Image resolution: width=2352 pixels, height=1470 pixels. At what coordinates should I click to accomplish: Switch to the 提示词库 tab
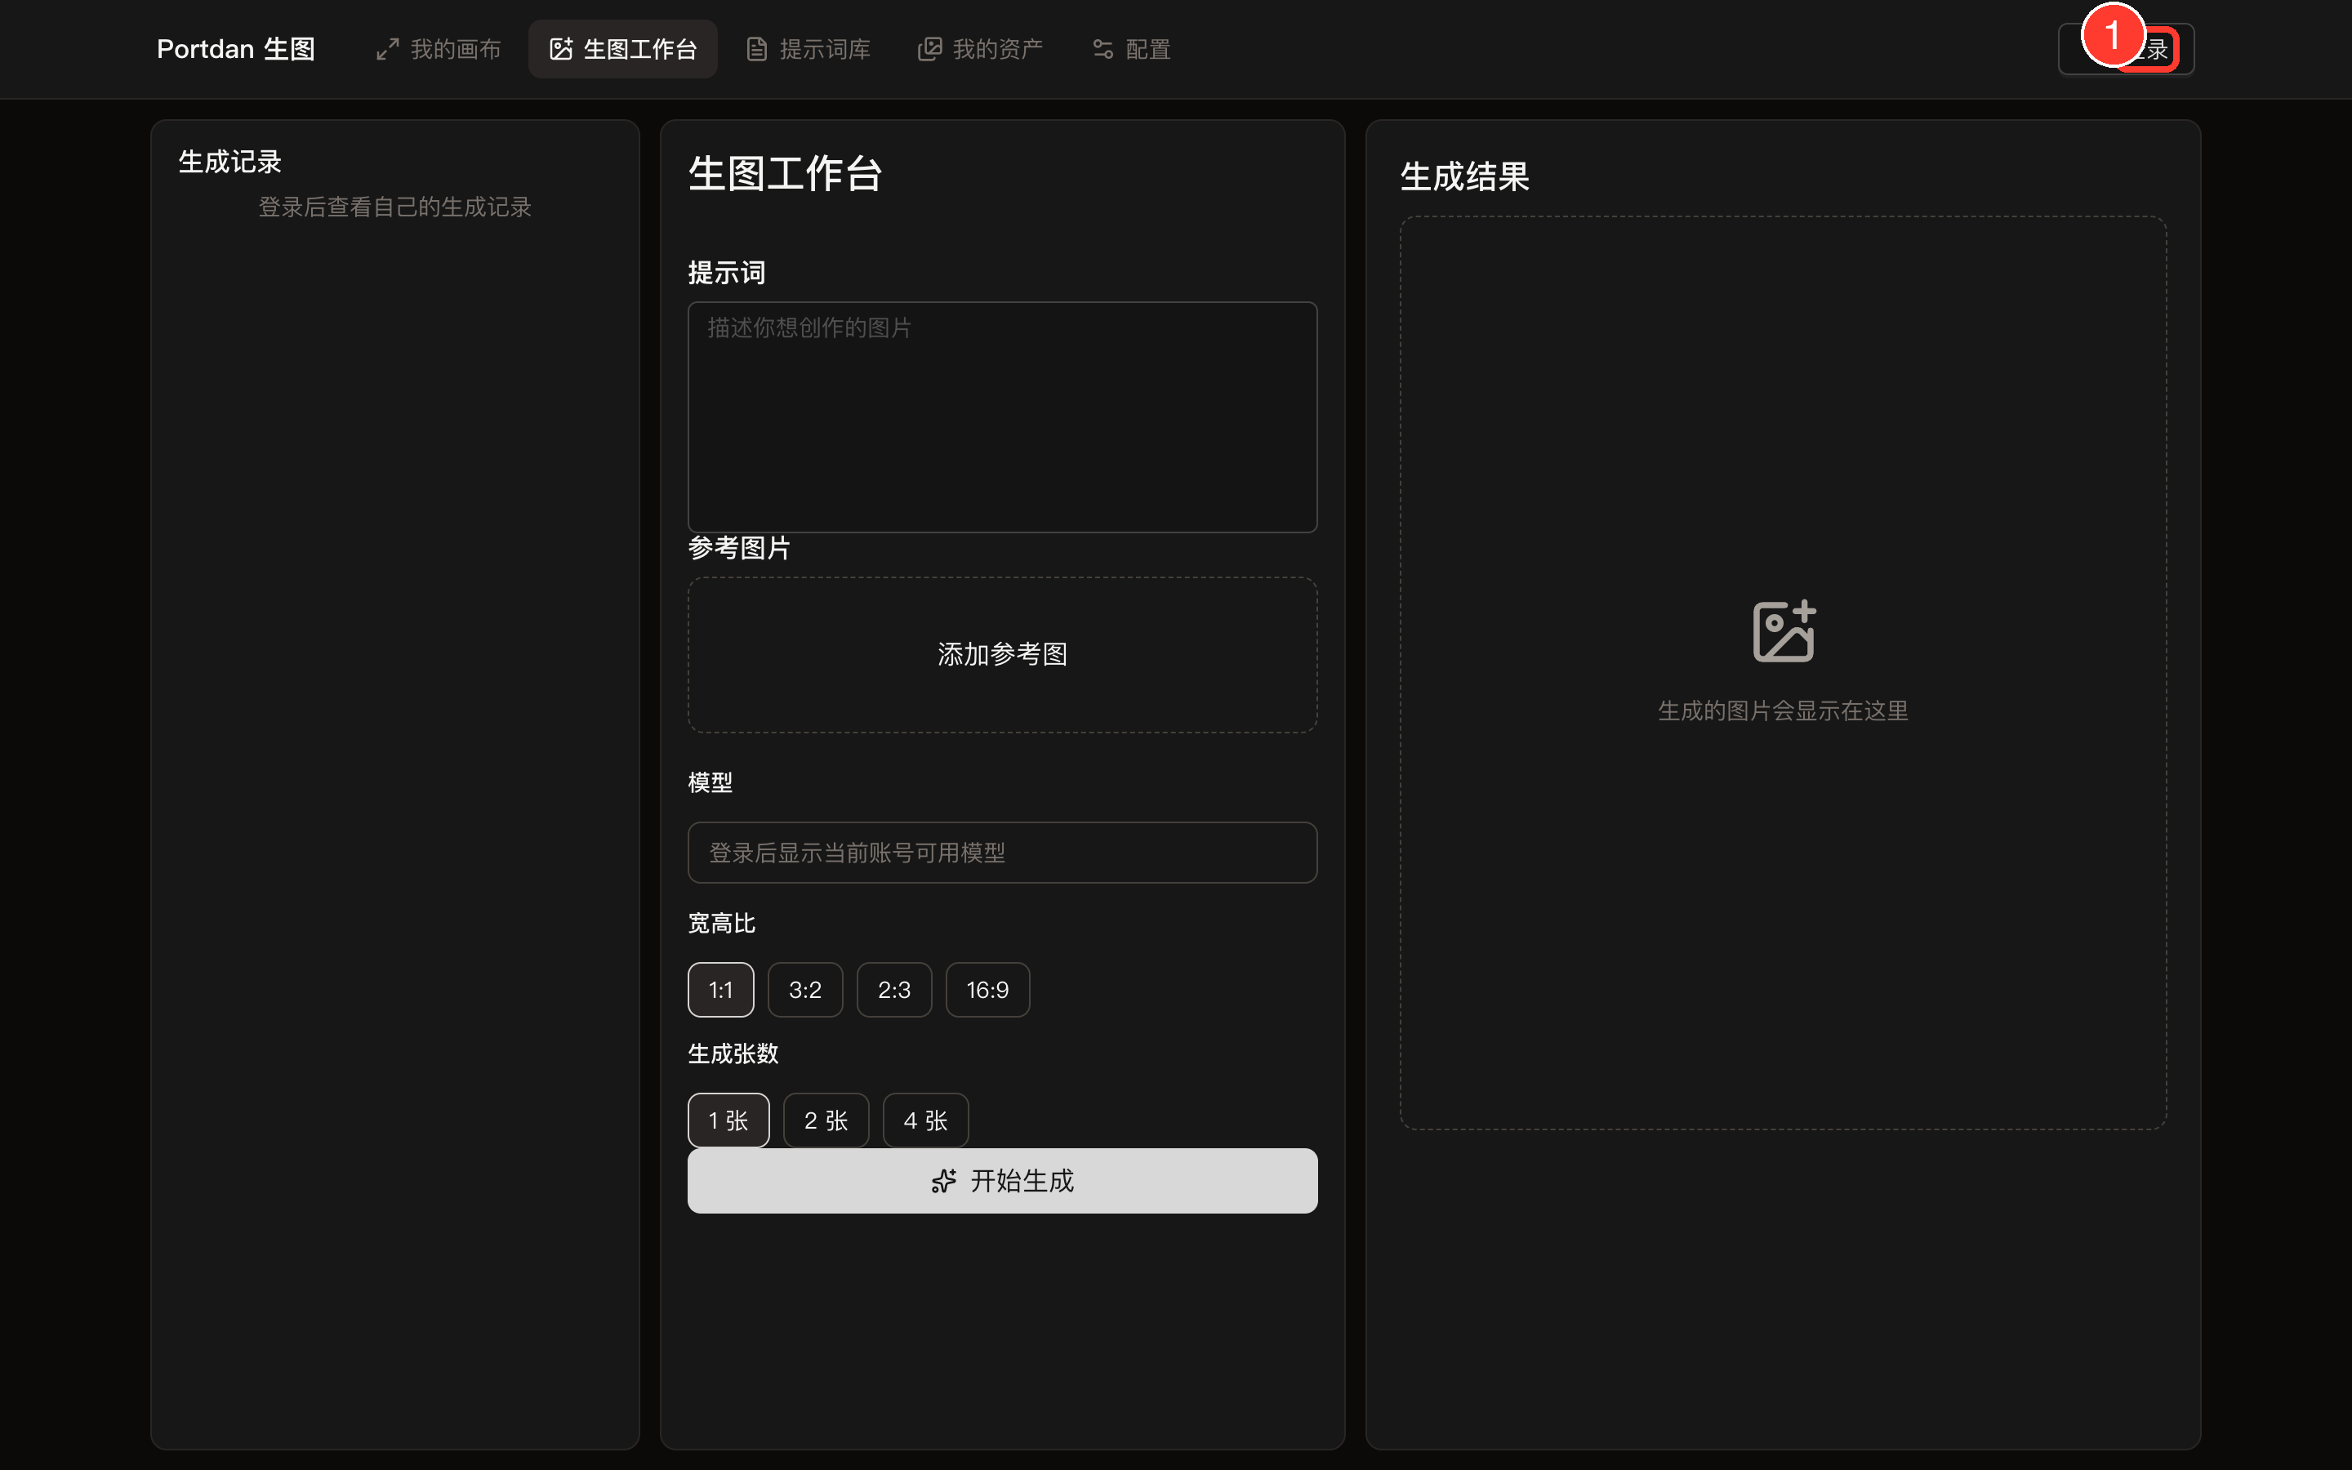808,49
